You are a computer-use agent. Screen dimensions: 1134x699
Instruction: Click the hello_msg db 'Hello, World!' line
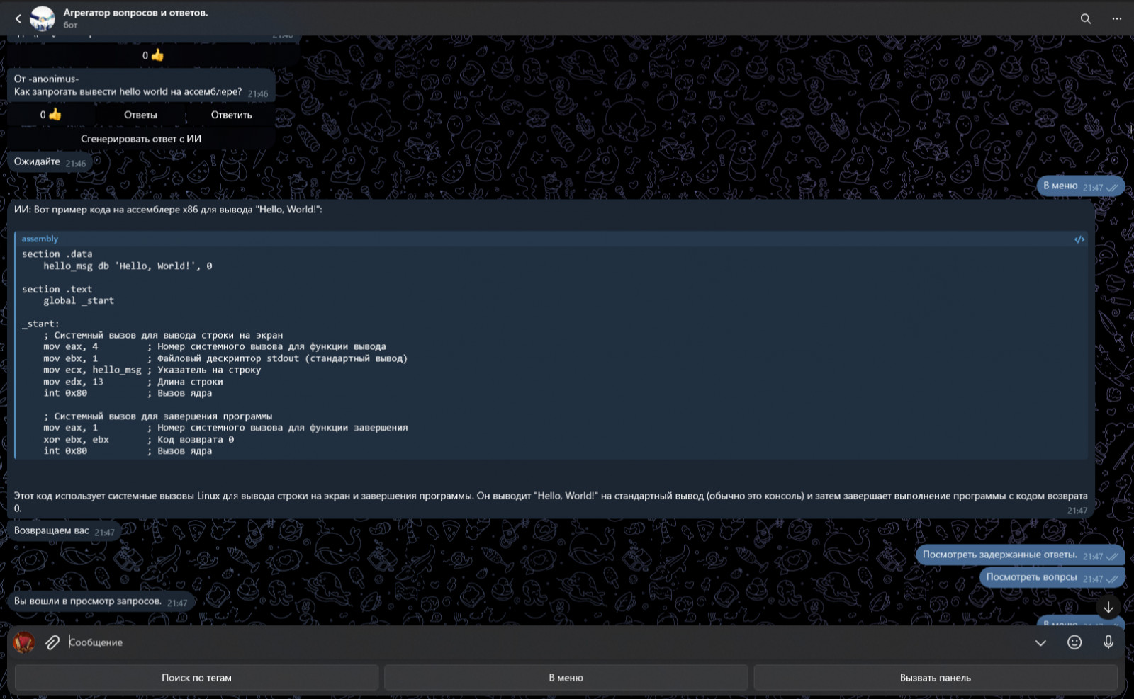pyautogui.click(x=128, y=266)
